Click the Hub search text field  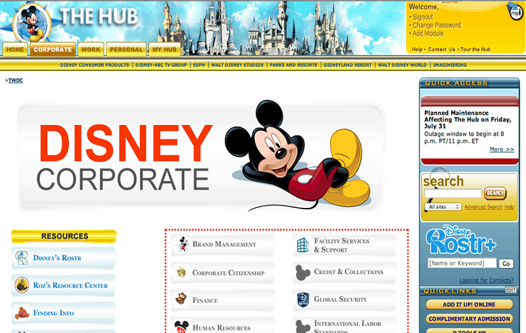coord(453,193)
